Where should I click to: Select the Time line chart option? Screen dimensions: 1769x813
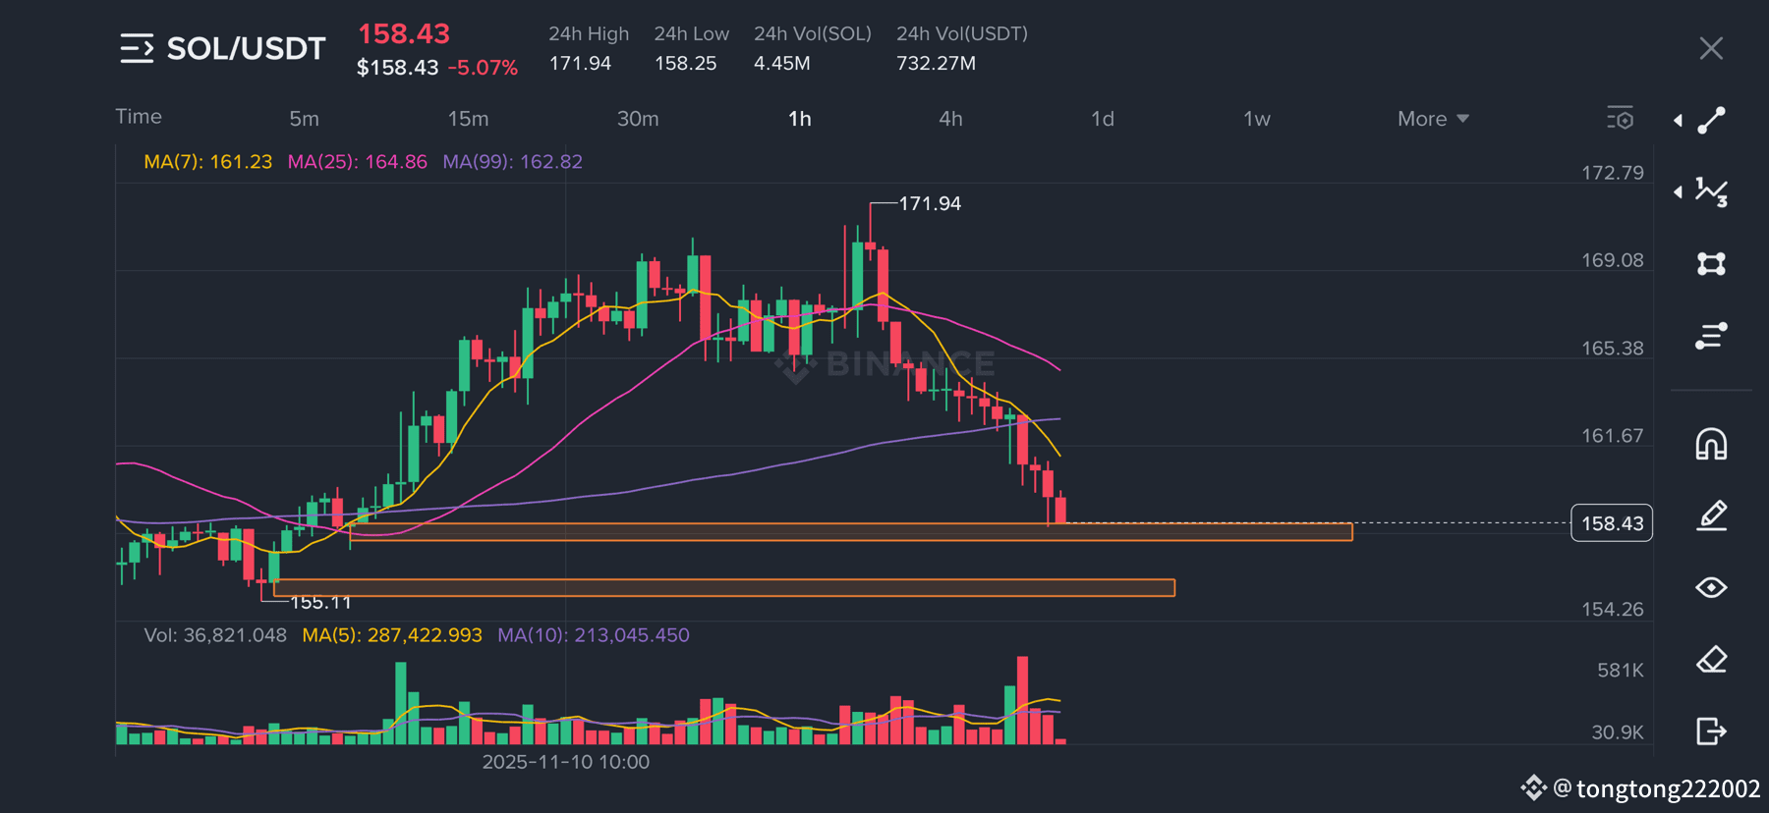(x=139, y=116)
